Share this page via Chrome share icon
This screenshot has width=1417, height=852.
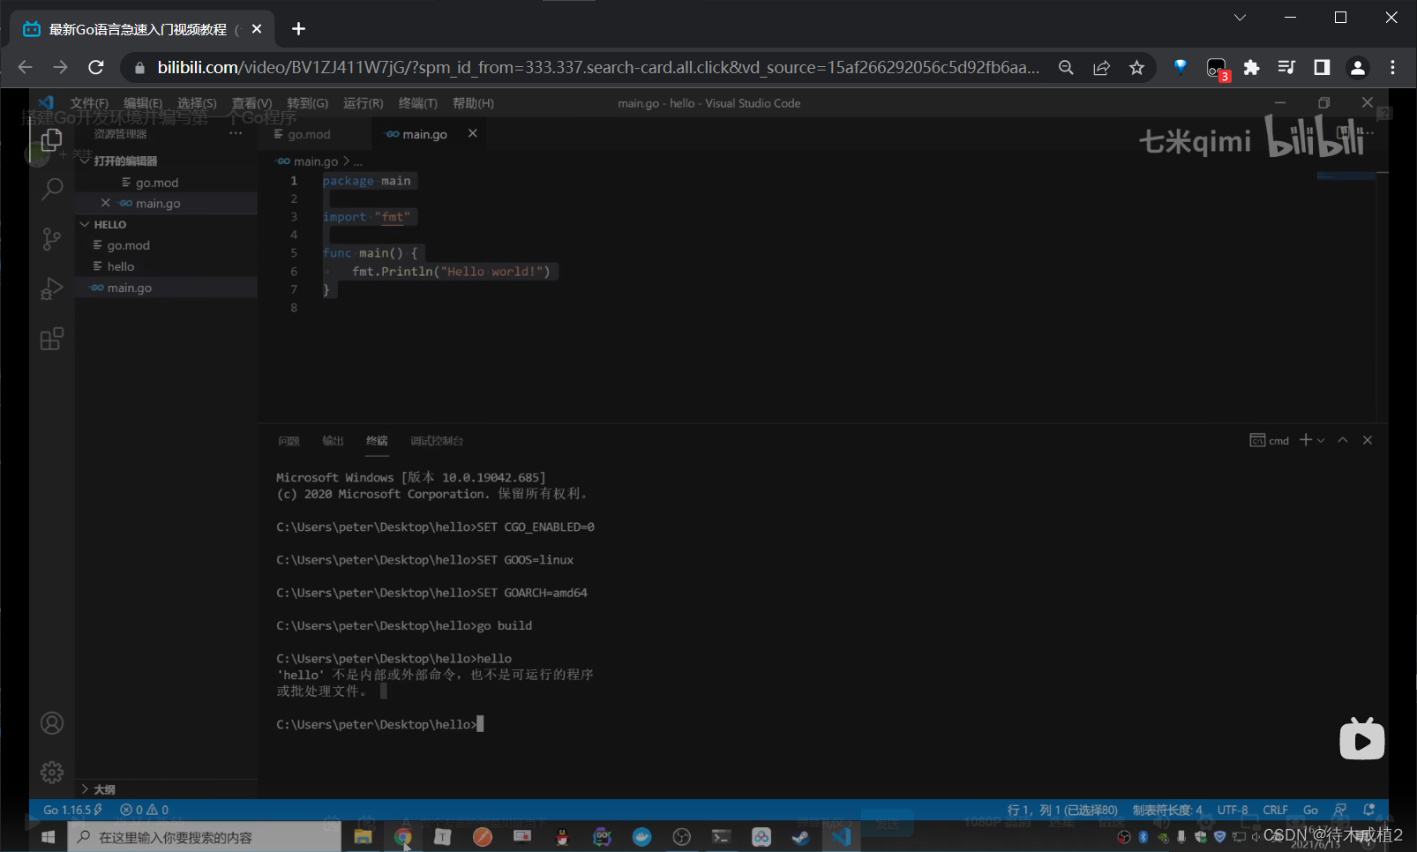[1101, 68]
